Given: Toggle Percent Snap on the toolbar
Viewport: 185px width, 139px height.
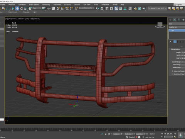Looking at the screenshot, I should coord(67,8).
